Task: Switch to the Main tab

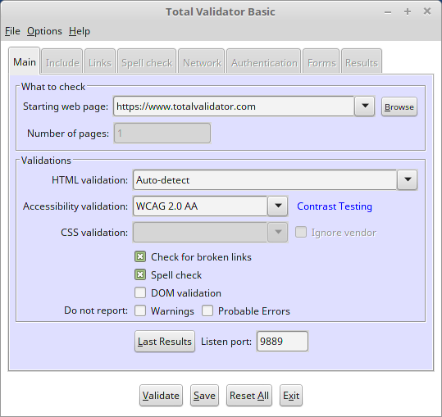Action: click(25, 61)
